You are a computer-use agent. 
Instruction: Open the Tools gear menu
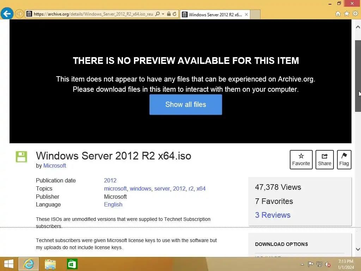[355, 14]
